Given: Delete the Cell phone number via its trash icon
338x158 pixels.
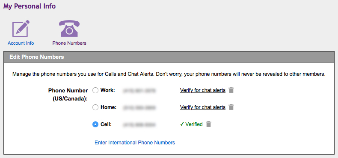Looking at the screenshot, I should click(208, 124).
